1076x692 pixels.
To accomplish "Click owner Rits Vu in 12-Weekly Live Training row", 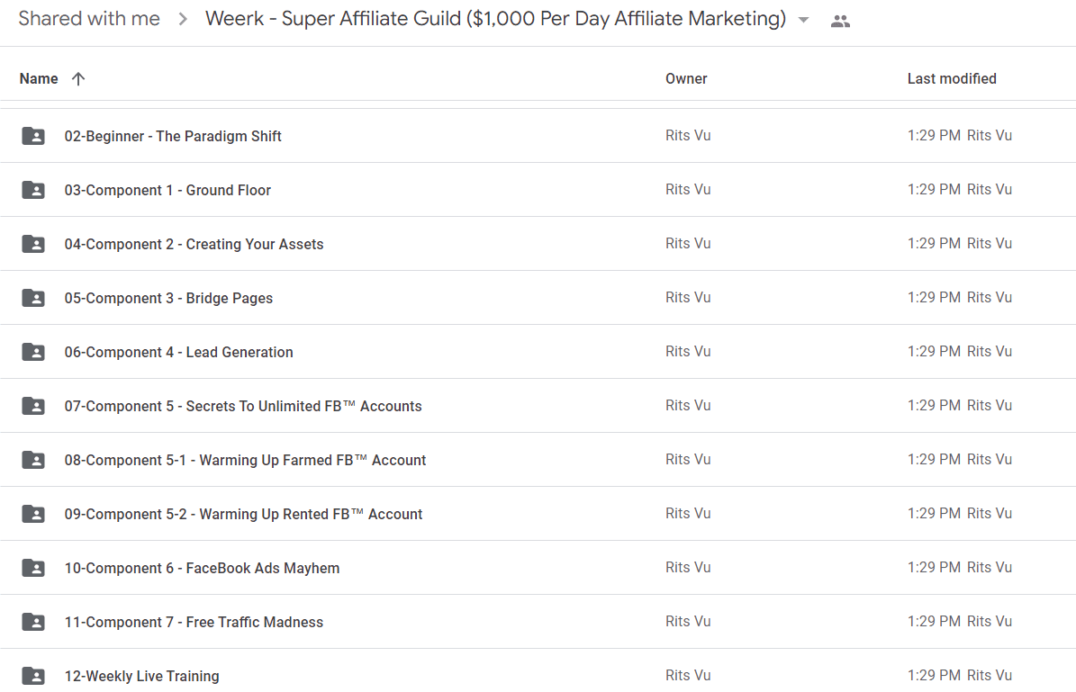I will 688,676.
